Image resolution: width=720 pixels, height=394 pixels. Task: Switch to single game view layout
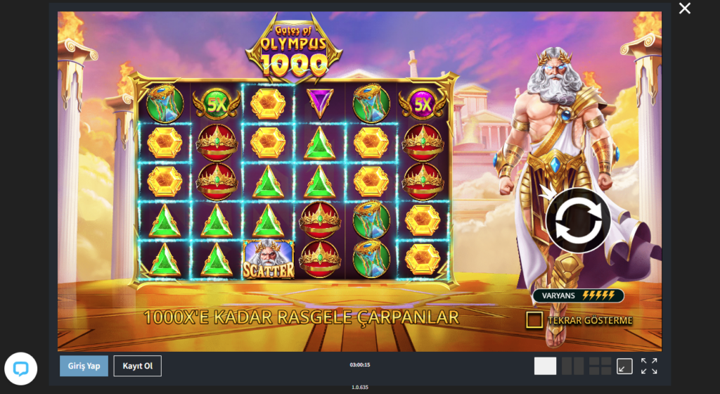tap(545, 366)
